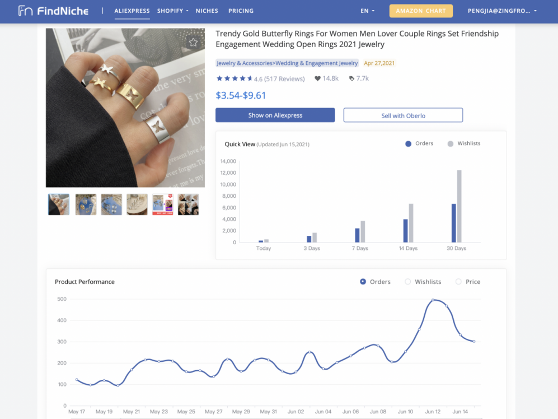558x419 pixels.
Task: Click Sell with Oberlo button
Action: [403, 115]
